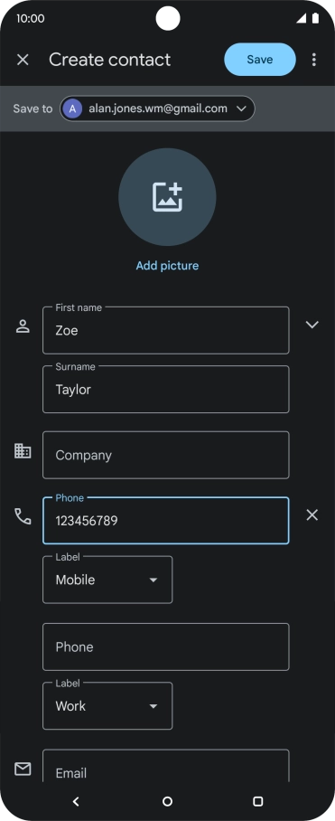The height and width of the screenshot is (821, 335).
Task: Tap the add picture circle icon
Action: [x=167, y=197]
